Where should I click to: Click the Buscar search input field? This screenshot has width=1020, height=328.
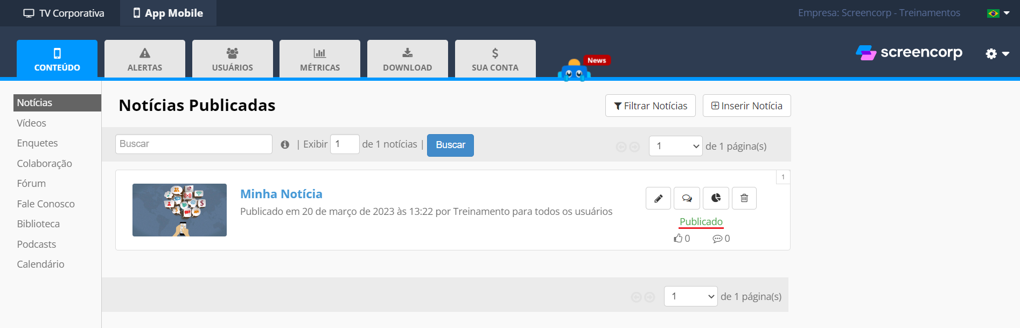[x=193, y=144]
